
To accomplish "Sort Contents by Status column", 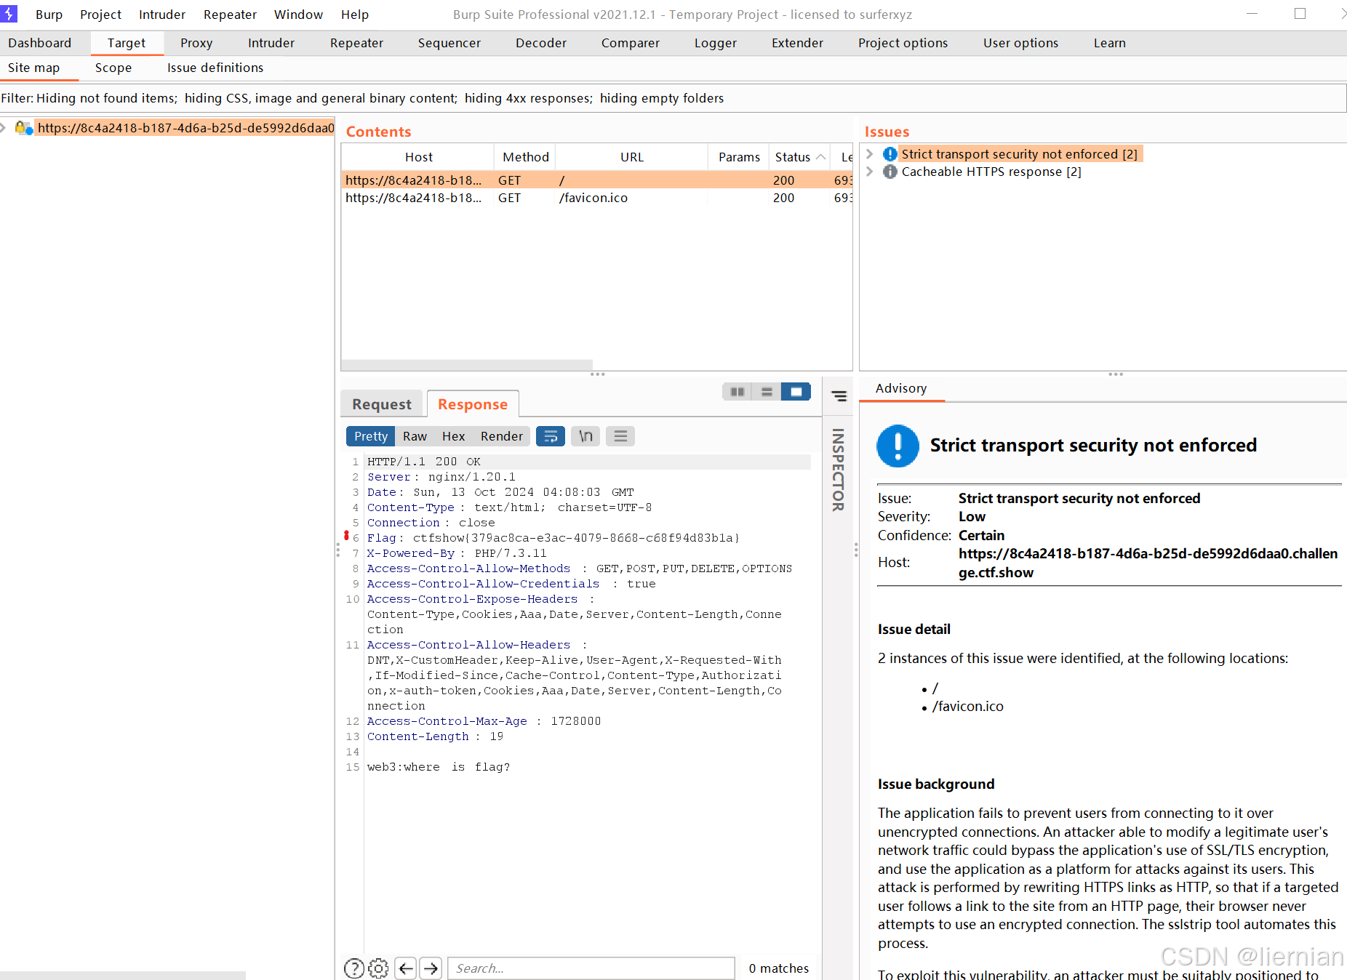I will coord(800,157).
